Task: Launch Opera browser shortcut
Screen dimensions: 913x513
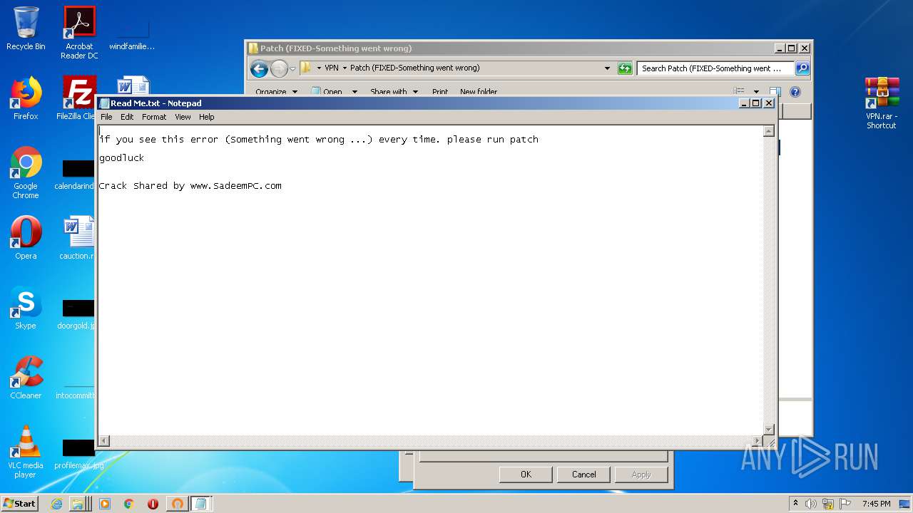Action: tap(26, 237)
